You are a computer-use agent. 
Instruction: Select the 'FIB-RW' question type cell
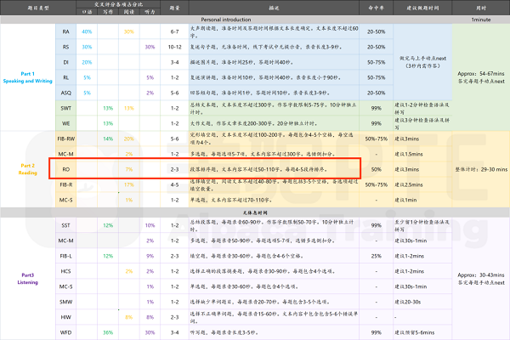tap(65, 139)
